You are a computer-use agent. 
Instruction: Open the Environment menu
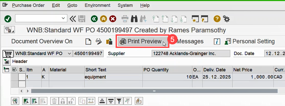coord(97,5)
